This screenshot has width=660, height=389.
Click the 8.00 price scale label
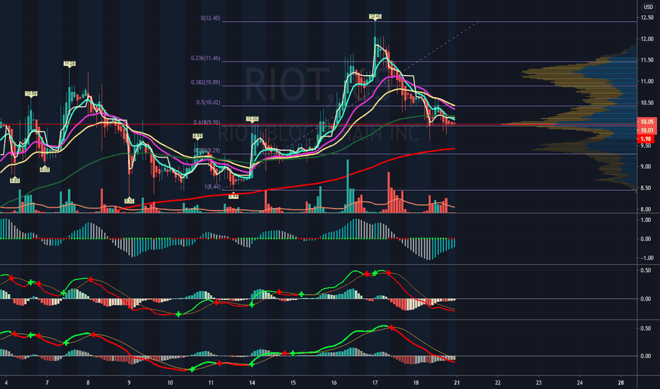[646, 209]
